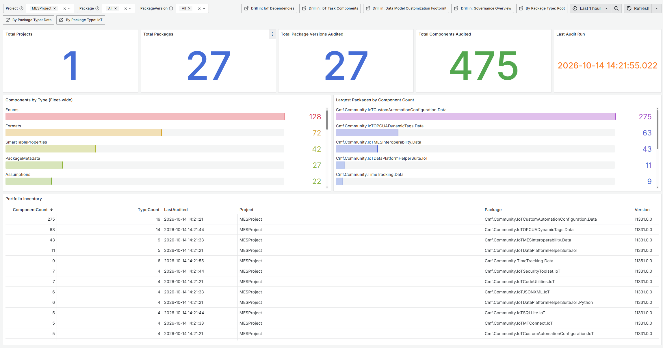
Task: Click the Total Components Audited value 475
Action: (x=484, y=66)
